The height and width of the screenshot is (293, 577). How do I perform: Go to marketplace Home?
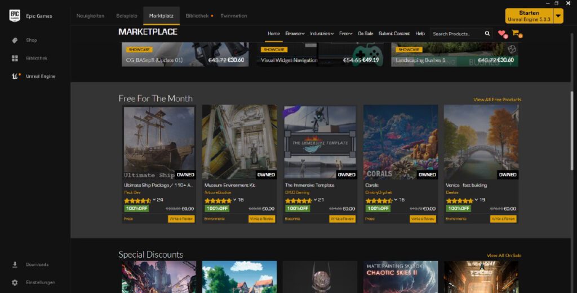(x=273, y=33)
